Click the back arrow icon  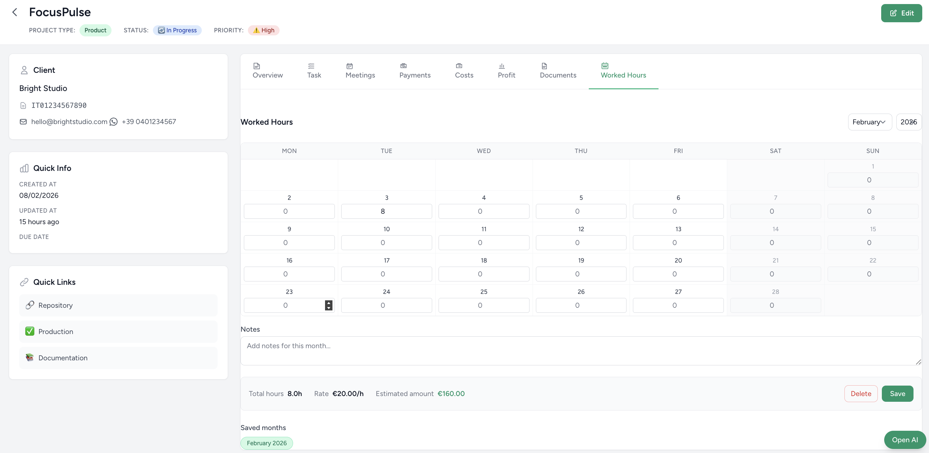coord(15,12)
